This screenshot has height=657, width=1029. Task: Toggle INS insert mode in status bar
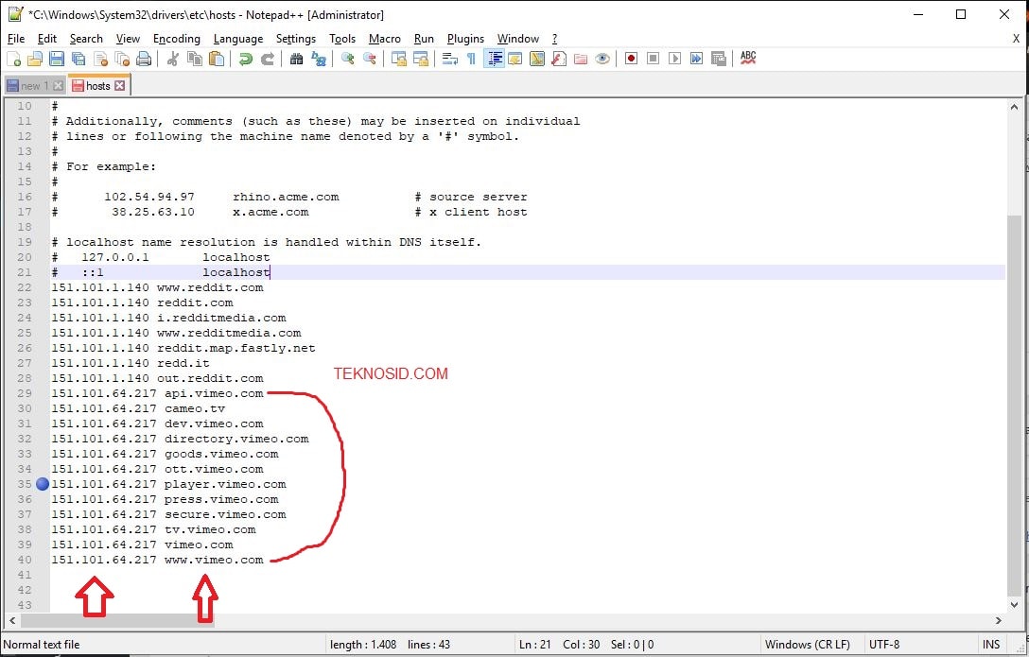click(991, 645)
